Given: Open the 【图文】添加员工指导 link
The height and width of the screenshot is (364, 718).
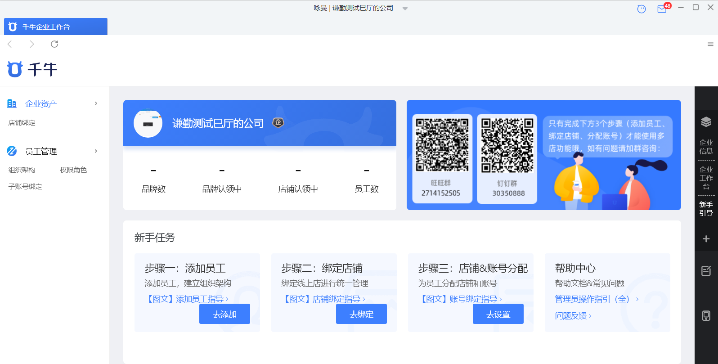Looking at the screenshot, I should click(187, 299).
